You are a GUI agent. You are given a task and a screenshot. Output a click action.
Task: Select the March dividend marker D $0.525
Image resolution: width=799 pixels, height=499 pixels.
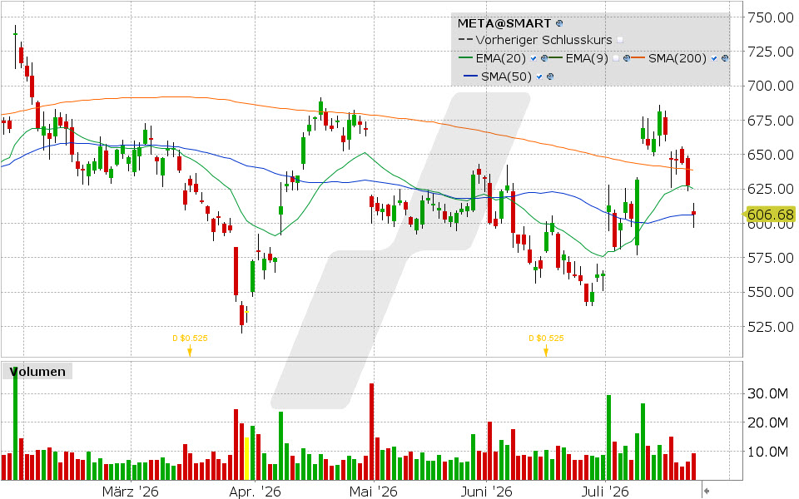[190, 343]
